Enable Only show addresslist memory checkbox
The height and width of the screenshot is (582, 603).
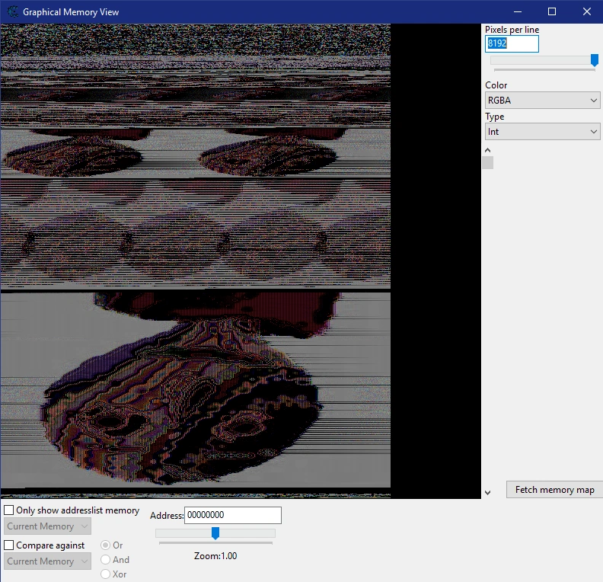pyautogui.click(x=9, y=510)
